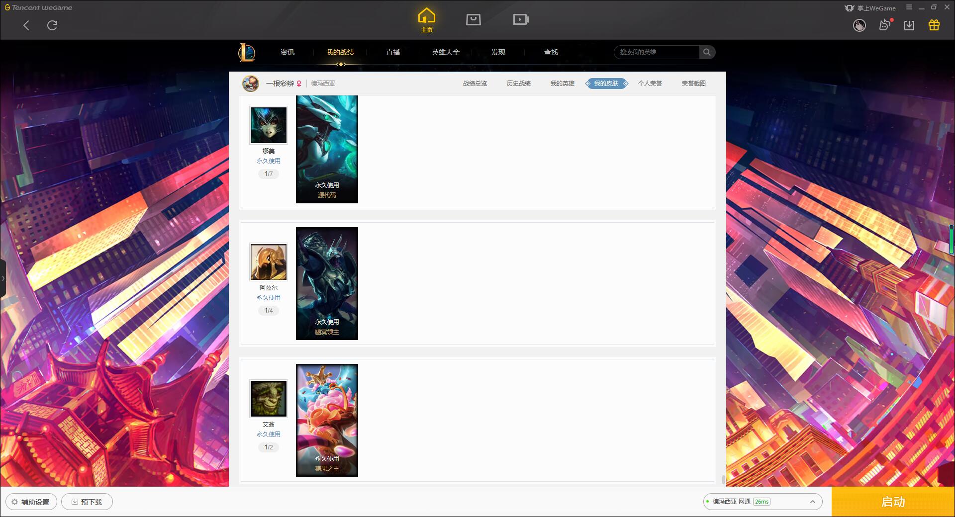
Task: Click the 1/4 skin count badge
Action: (x=269, y=311)
